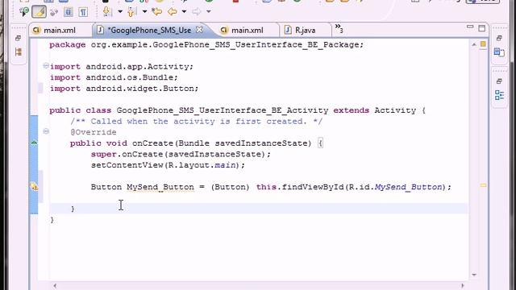Click vertical scrollbar up arrow
The width and height of the screenshot is (516, 290).
pos(474,44)
